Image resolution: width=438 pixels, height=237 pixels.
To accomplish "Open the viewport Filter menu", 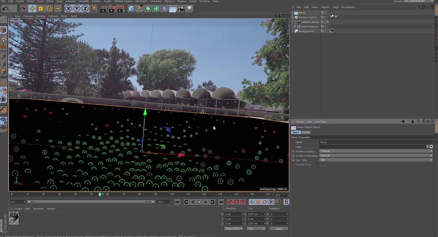I will [x=64, y=16].
